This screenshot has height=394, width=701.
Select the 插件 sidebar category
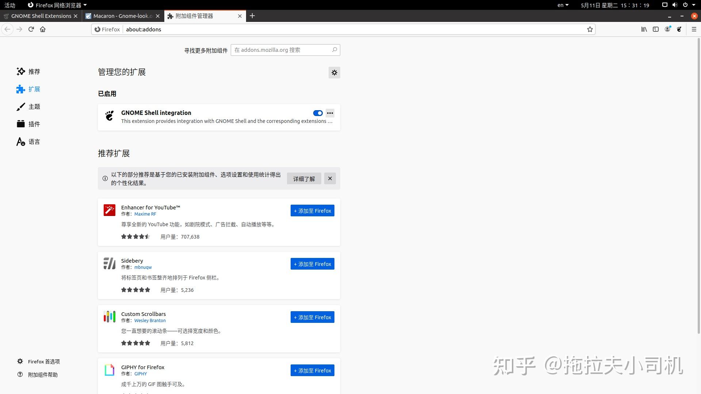coord(28,124)
